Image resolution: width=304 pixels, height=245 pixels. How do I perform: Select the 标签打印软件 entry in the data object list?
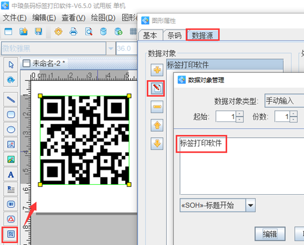coord(225,65)
